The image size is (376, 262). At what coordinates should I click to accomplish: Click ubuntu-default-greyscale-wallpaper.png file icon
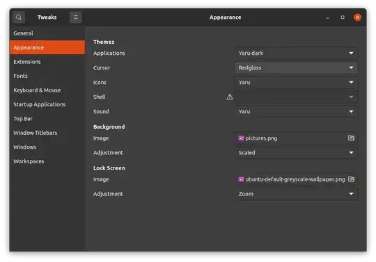tap(241, 179)
